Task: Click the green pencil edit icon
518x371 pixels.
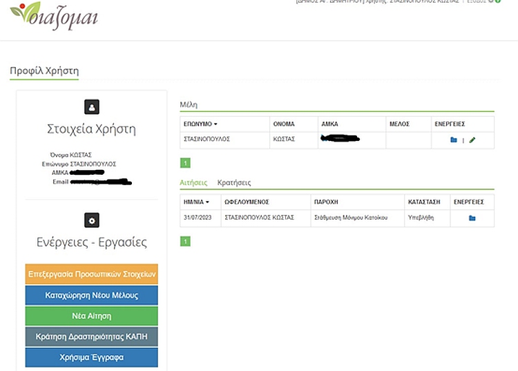Action: tap(472, 140)
